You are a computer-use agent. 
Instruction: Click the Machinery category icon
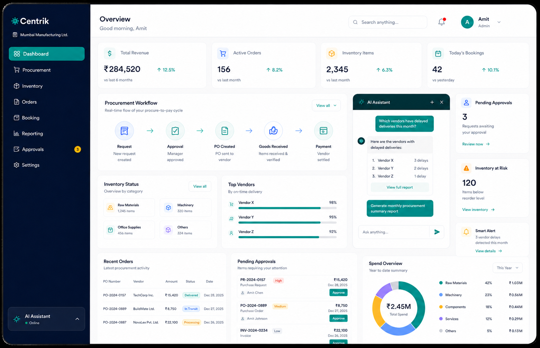(168, 208)
